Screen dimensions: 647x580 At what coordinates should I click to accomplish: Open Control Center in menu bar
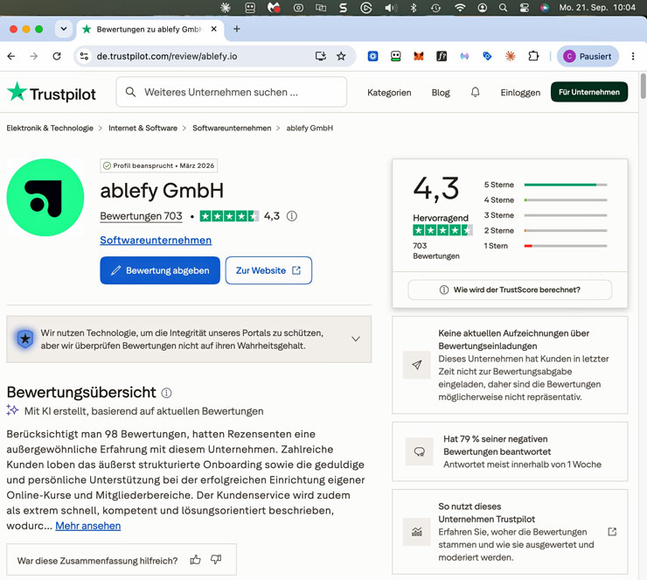click(x=524, y=7)
